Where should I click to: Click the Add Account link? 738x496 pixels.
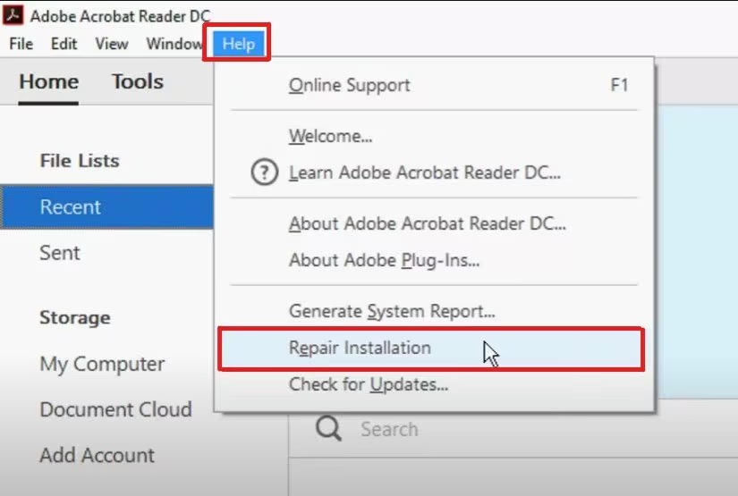(97, 455)
